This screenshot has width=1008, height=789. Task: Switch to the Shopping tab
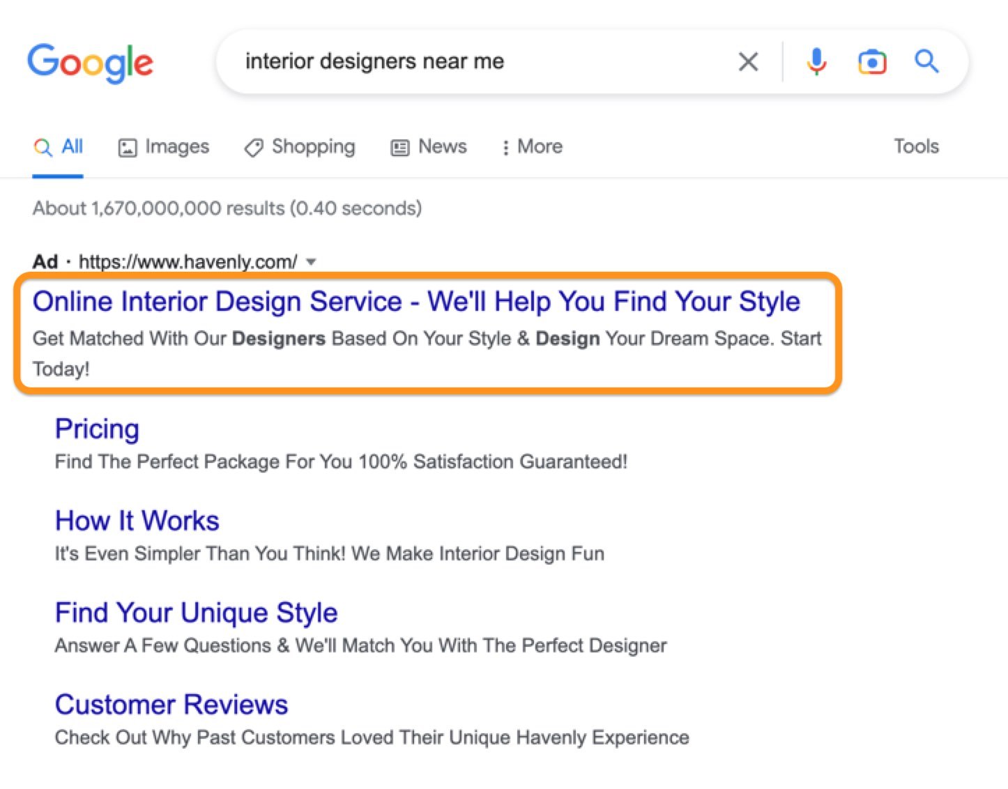pyautogui.click(x=300, y=146)
